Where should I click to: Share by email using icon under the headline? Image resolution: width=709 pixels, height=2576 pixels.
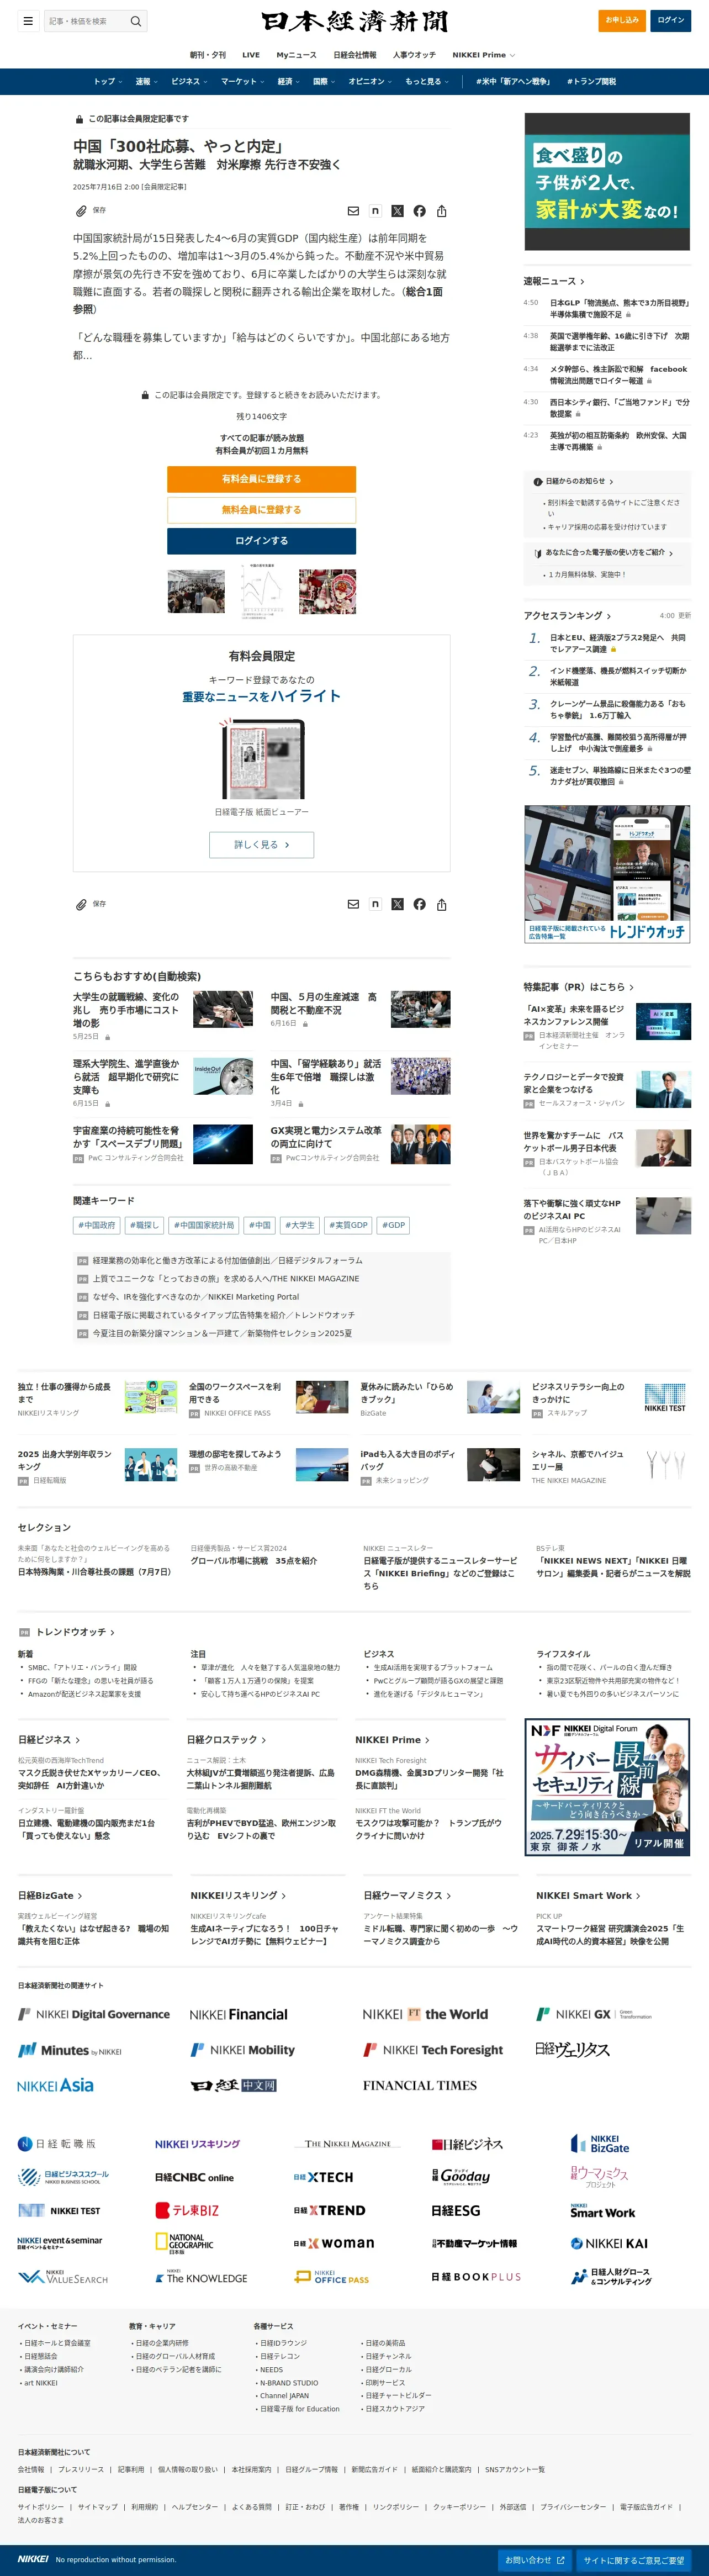point(353,211)
